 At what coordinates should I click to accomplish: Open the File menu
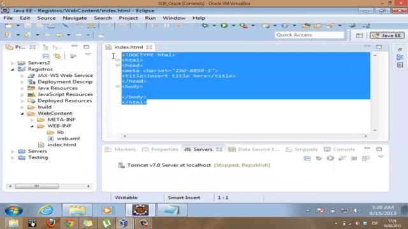(x=8, y=18)
